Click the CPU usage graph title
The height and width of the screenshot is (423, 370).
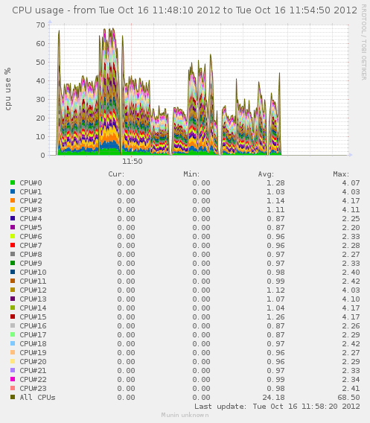185,10
